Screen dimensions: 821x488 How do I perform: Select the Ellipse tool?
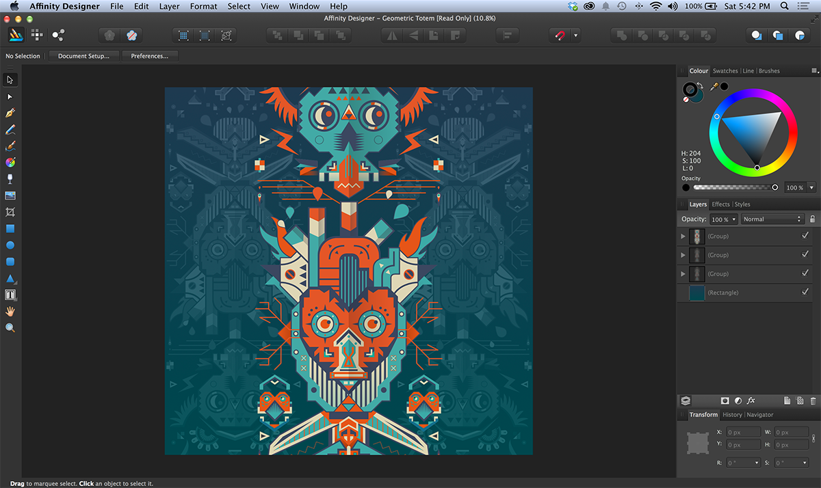click(10, 245)
